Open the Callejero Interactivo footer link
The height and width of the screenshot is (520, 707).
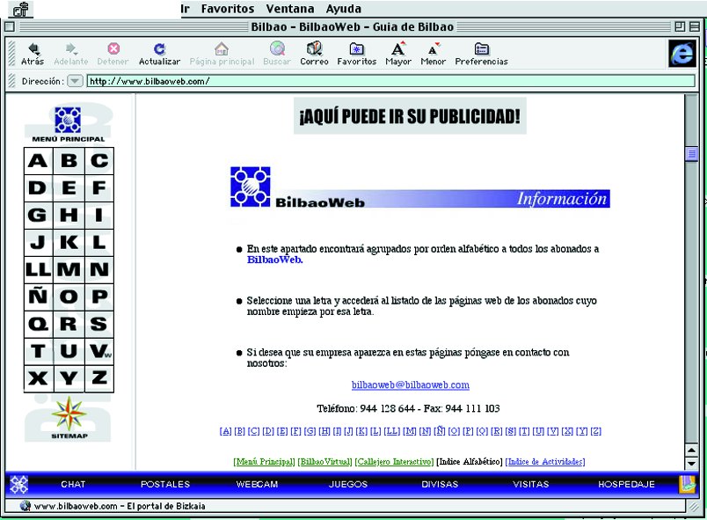(x=394, y=461)
